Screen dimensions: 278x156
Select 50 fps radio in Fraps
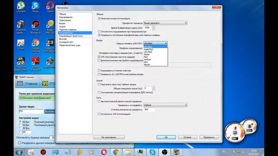pyautogui.click(x=20, y=125)
